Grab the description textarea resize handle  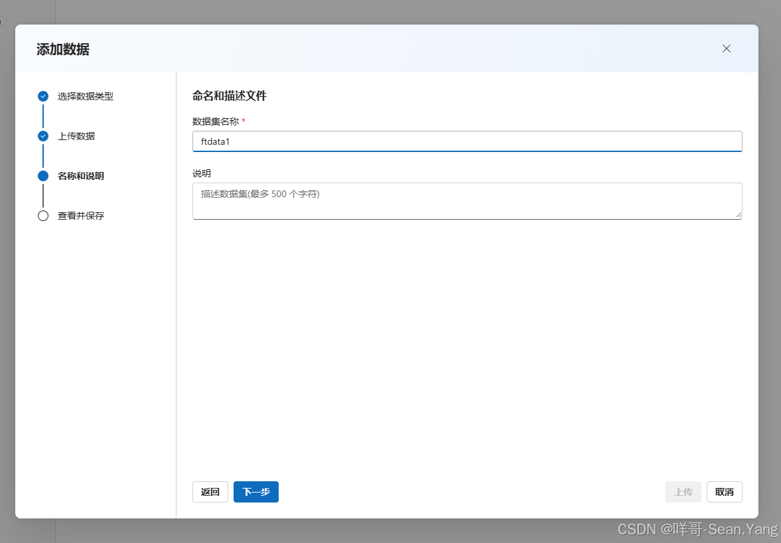click(738, 214)
